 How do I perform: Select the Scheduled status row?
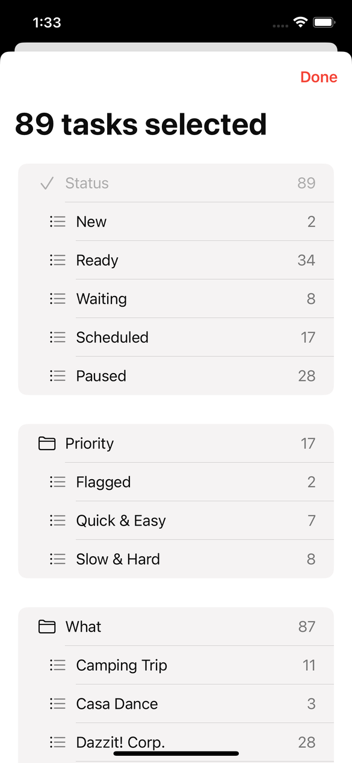coord(176,338)
